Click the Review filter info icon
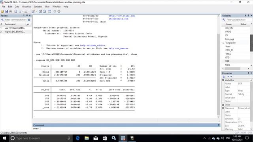Image resolution: width=253 pixels, height=142 pixels. pos(29,20)
